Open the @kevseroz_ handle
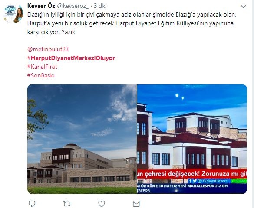 [73, 6]
